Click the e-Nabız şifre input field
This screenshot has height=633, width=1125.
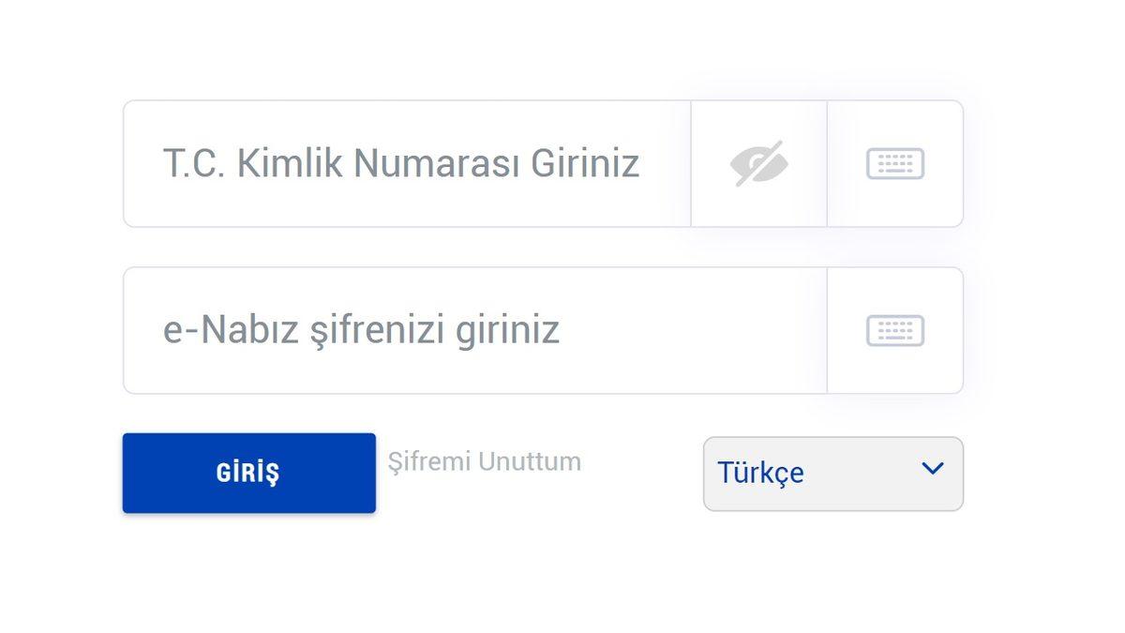[x=469, y=330]
